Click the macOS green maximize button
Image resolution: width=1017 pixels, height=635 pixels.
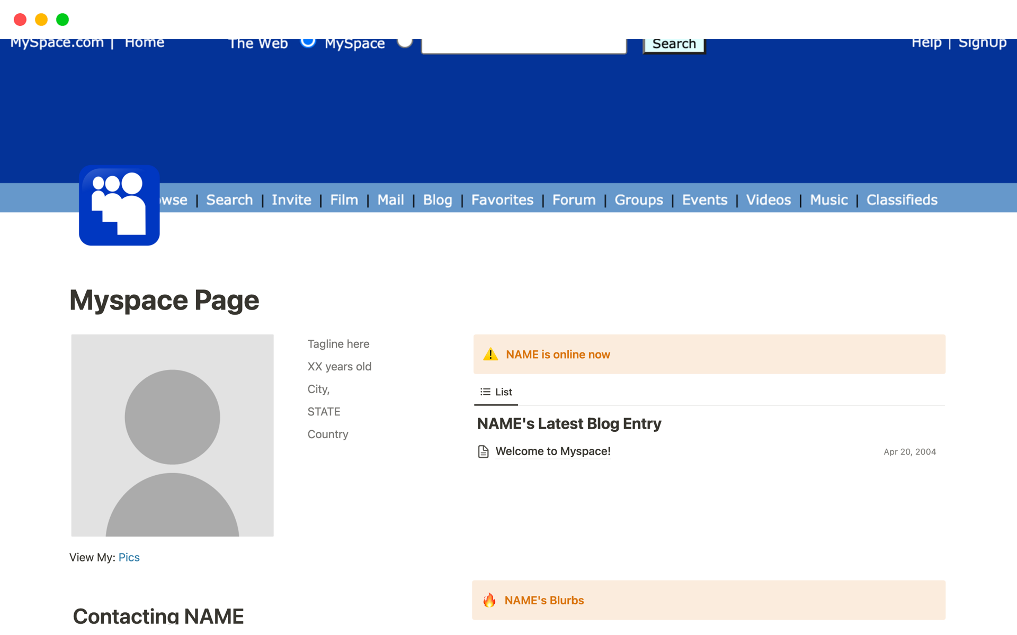pyautogui.click(x=63, y=20)
